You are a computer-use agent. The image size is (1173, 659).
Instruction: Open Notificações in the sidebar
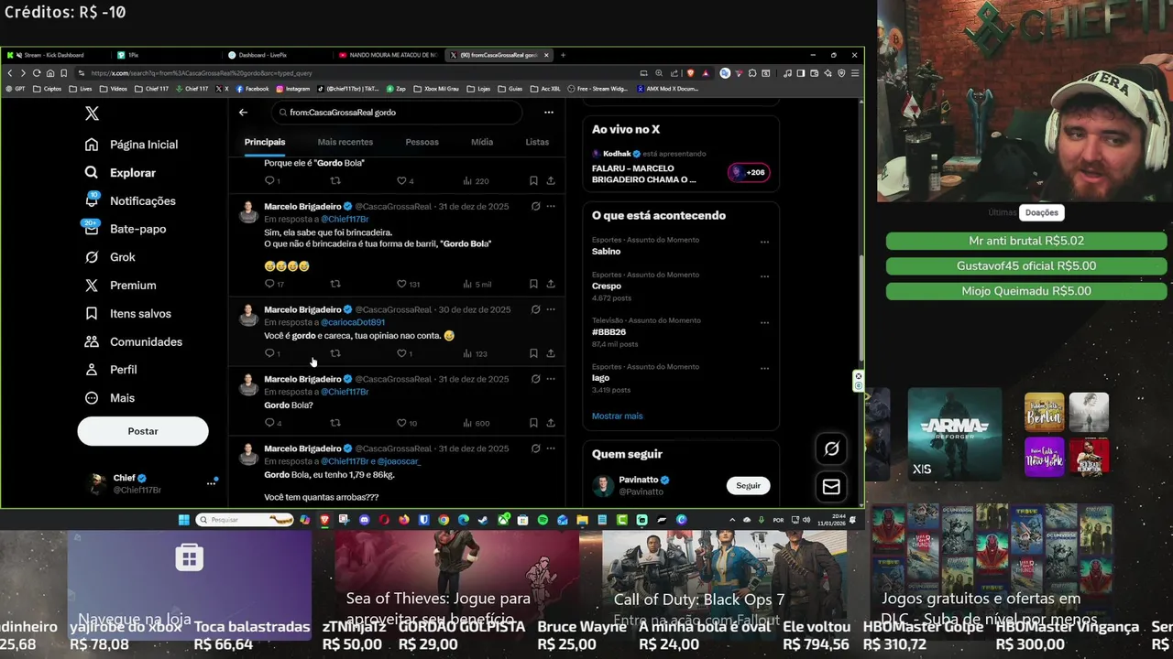pos(129,201)
